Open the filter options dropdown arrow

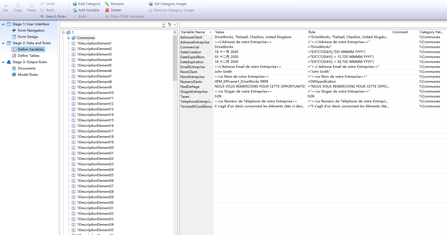[x=175, y=25]
